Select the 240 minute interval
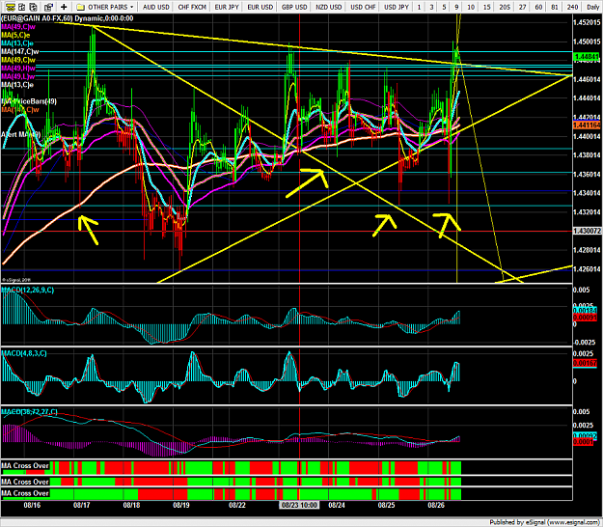 pos(572,7)
